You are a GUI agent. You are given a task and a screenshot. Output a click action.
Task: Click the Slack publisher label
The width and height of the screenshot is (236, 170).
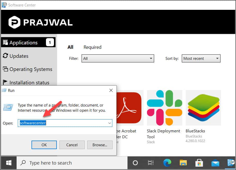[151, 142]
